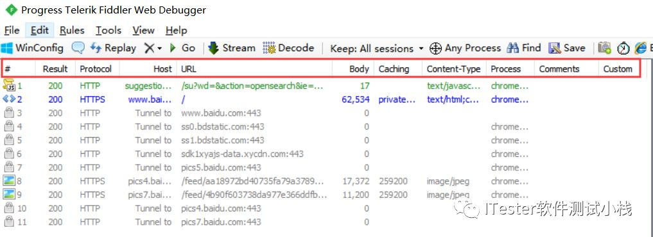Click the Replay arrows icon

click(96, 48)
